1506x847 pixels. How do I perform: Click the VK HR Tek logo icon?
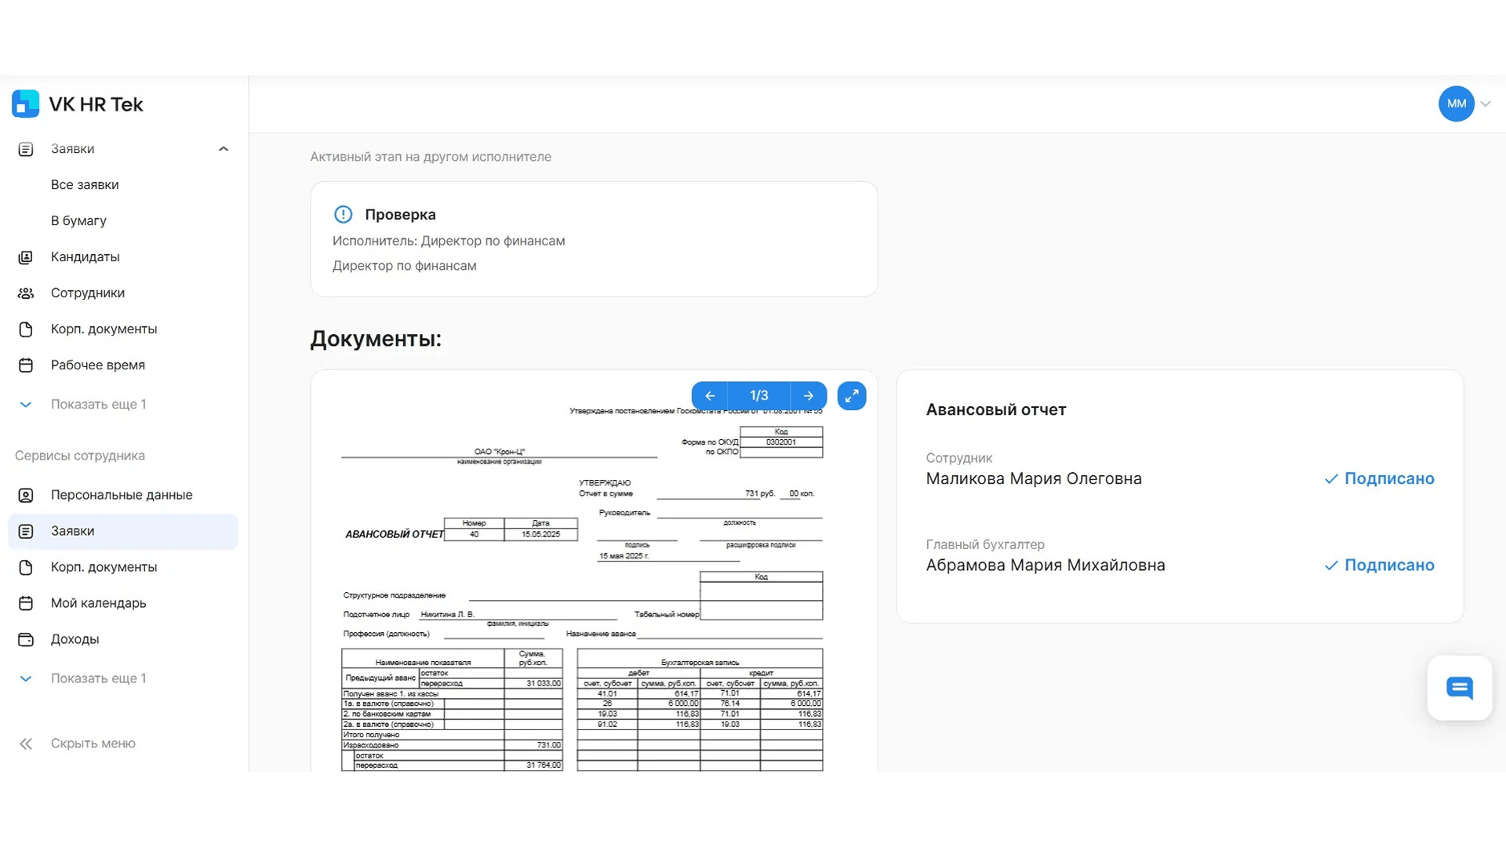[x=26, y=104]
